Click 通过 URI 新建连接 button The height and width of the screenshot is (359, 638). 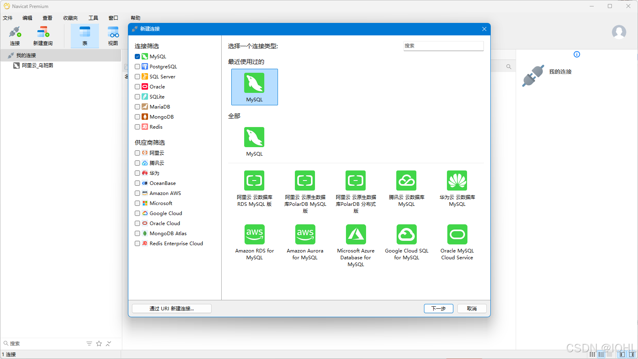(172, 308)
